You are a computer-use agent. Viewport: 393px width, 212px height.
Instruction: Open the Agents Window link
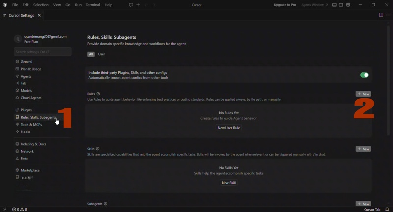coord(314,5)
